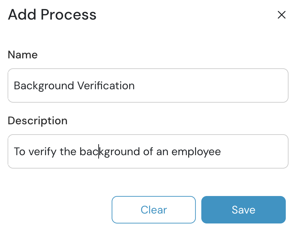
Task: Click before the word Background in Name field
Action: (x=14, y=85)
